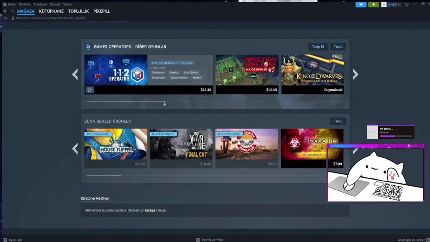The width and height of the screenshot is (430, 242).
Task: Open the Infection Free Zone thumbnail
Action: (x=247, y=70)
